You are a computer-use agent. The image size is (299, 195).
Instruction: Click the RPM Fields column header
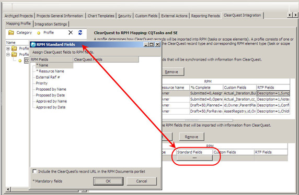point(51,59)
